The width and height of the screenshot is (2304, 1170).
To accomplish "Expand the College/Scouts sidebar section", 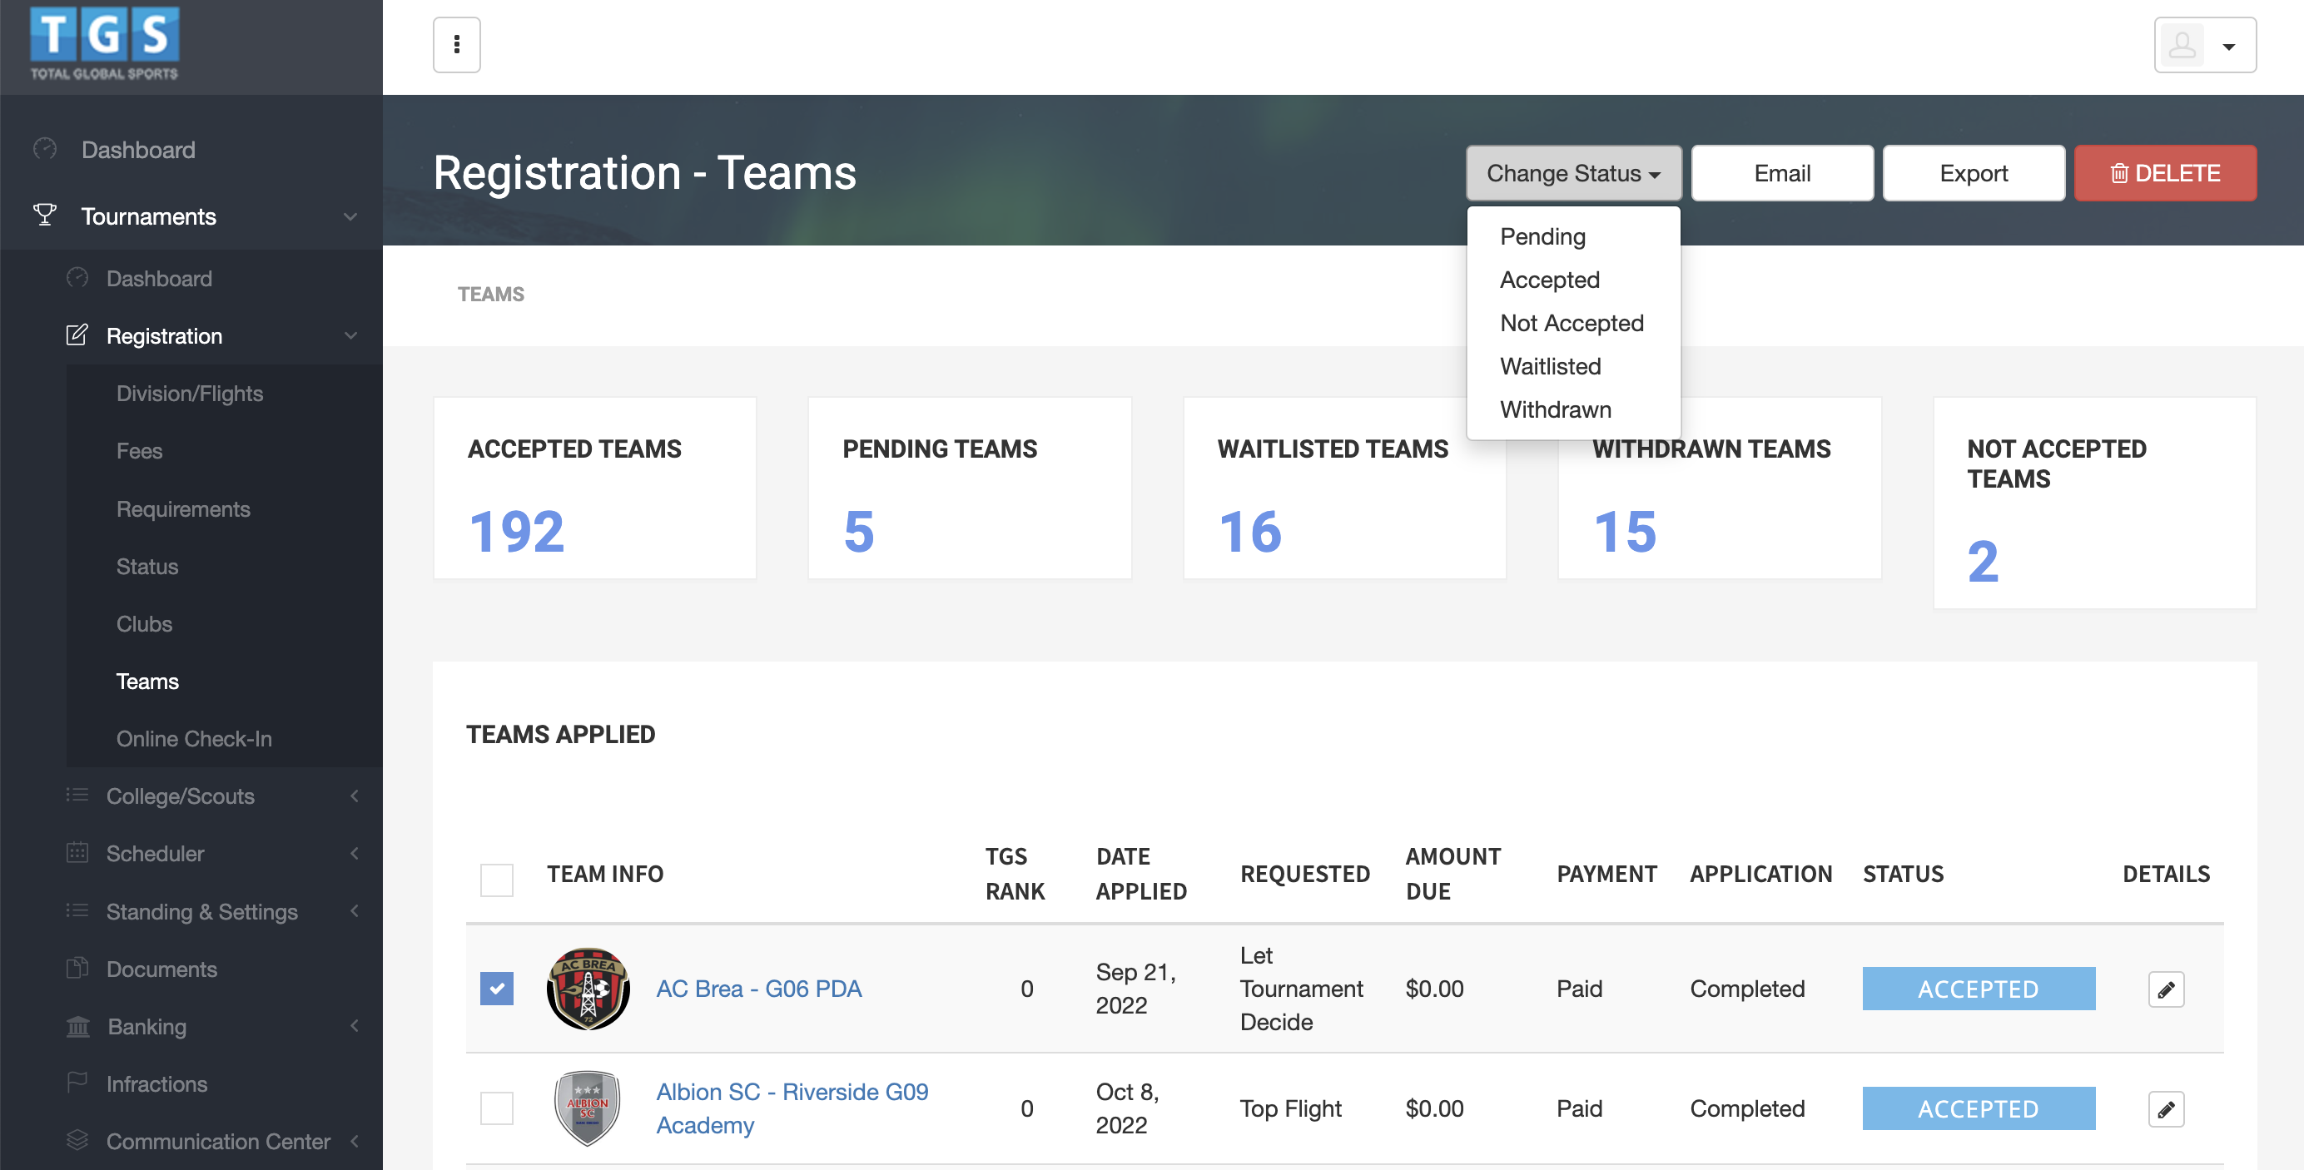I will pos(181,796).
